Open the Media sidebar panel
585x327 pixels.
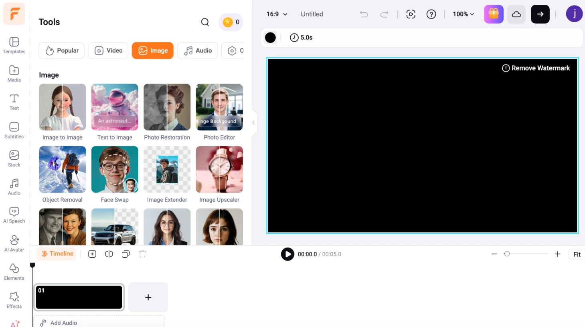[x=14, y=74]
